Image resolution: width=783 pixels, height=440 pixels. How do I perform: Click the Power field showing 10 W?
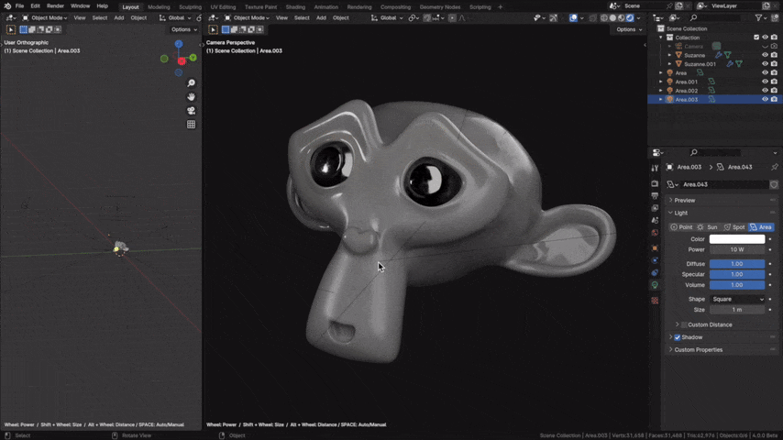737,249
